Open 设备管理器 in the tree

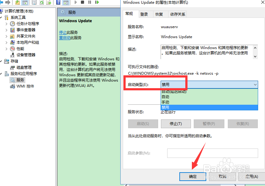[x=26, y=55]
